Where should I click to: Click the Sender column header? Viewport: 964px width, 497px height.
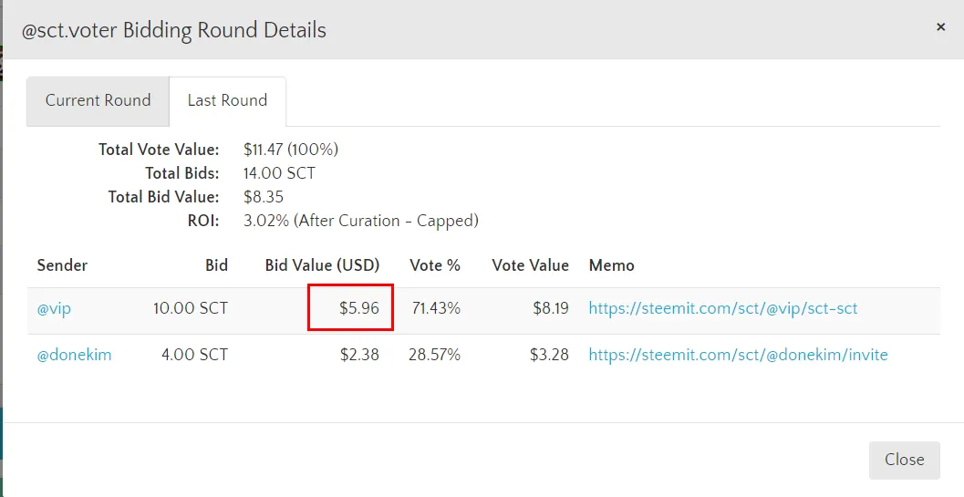62,265
